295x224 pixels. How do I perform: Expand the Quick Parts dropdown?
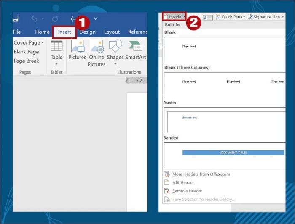pyautogui.click(x=231, y=17)
